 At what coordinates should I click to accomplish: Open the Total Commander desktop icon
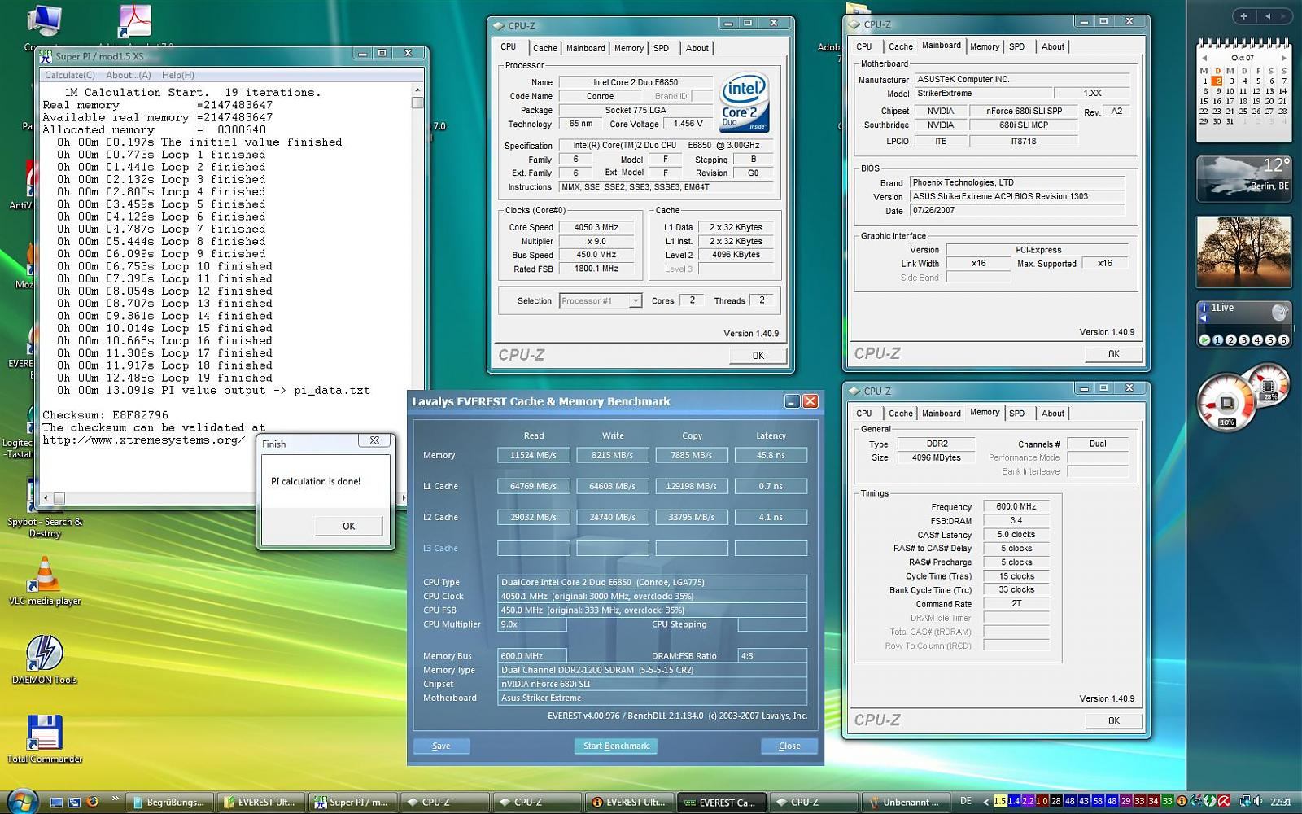pos(45,733)
